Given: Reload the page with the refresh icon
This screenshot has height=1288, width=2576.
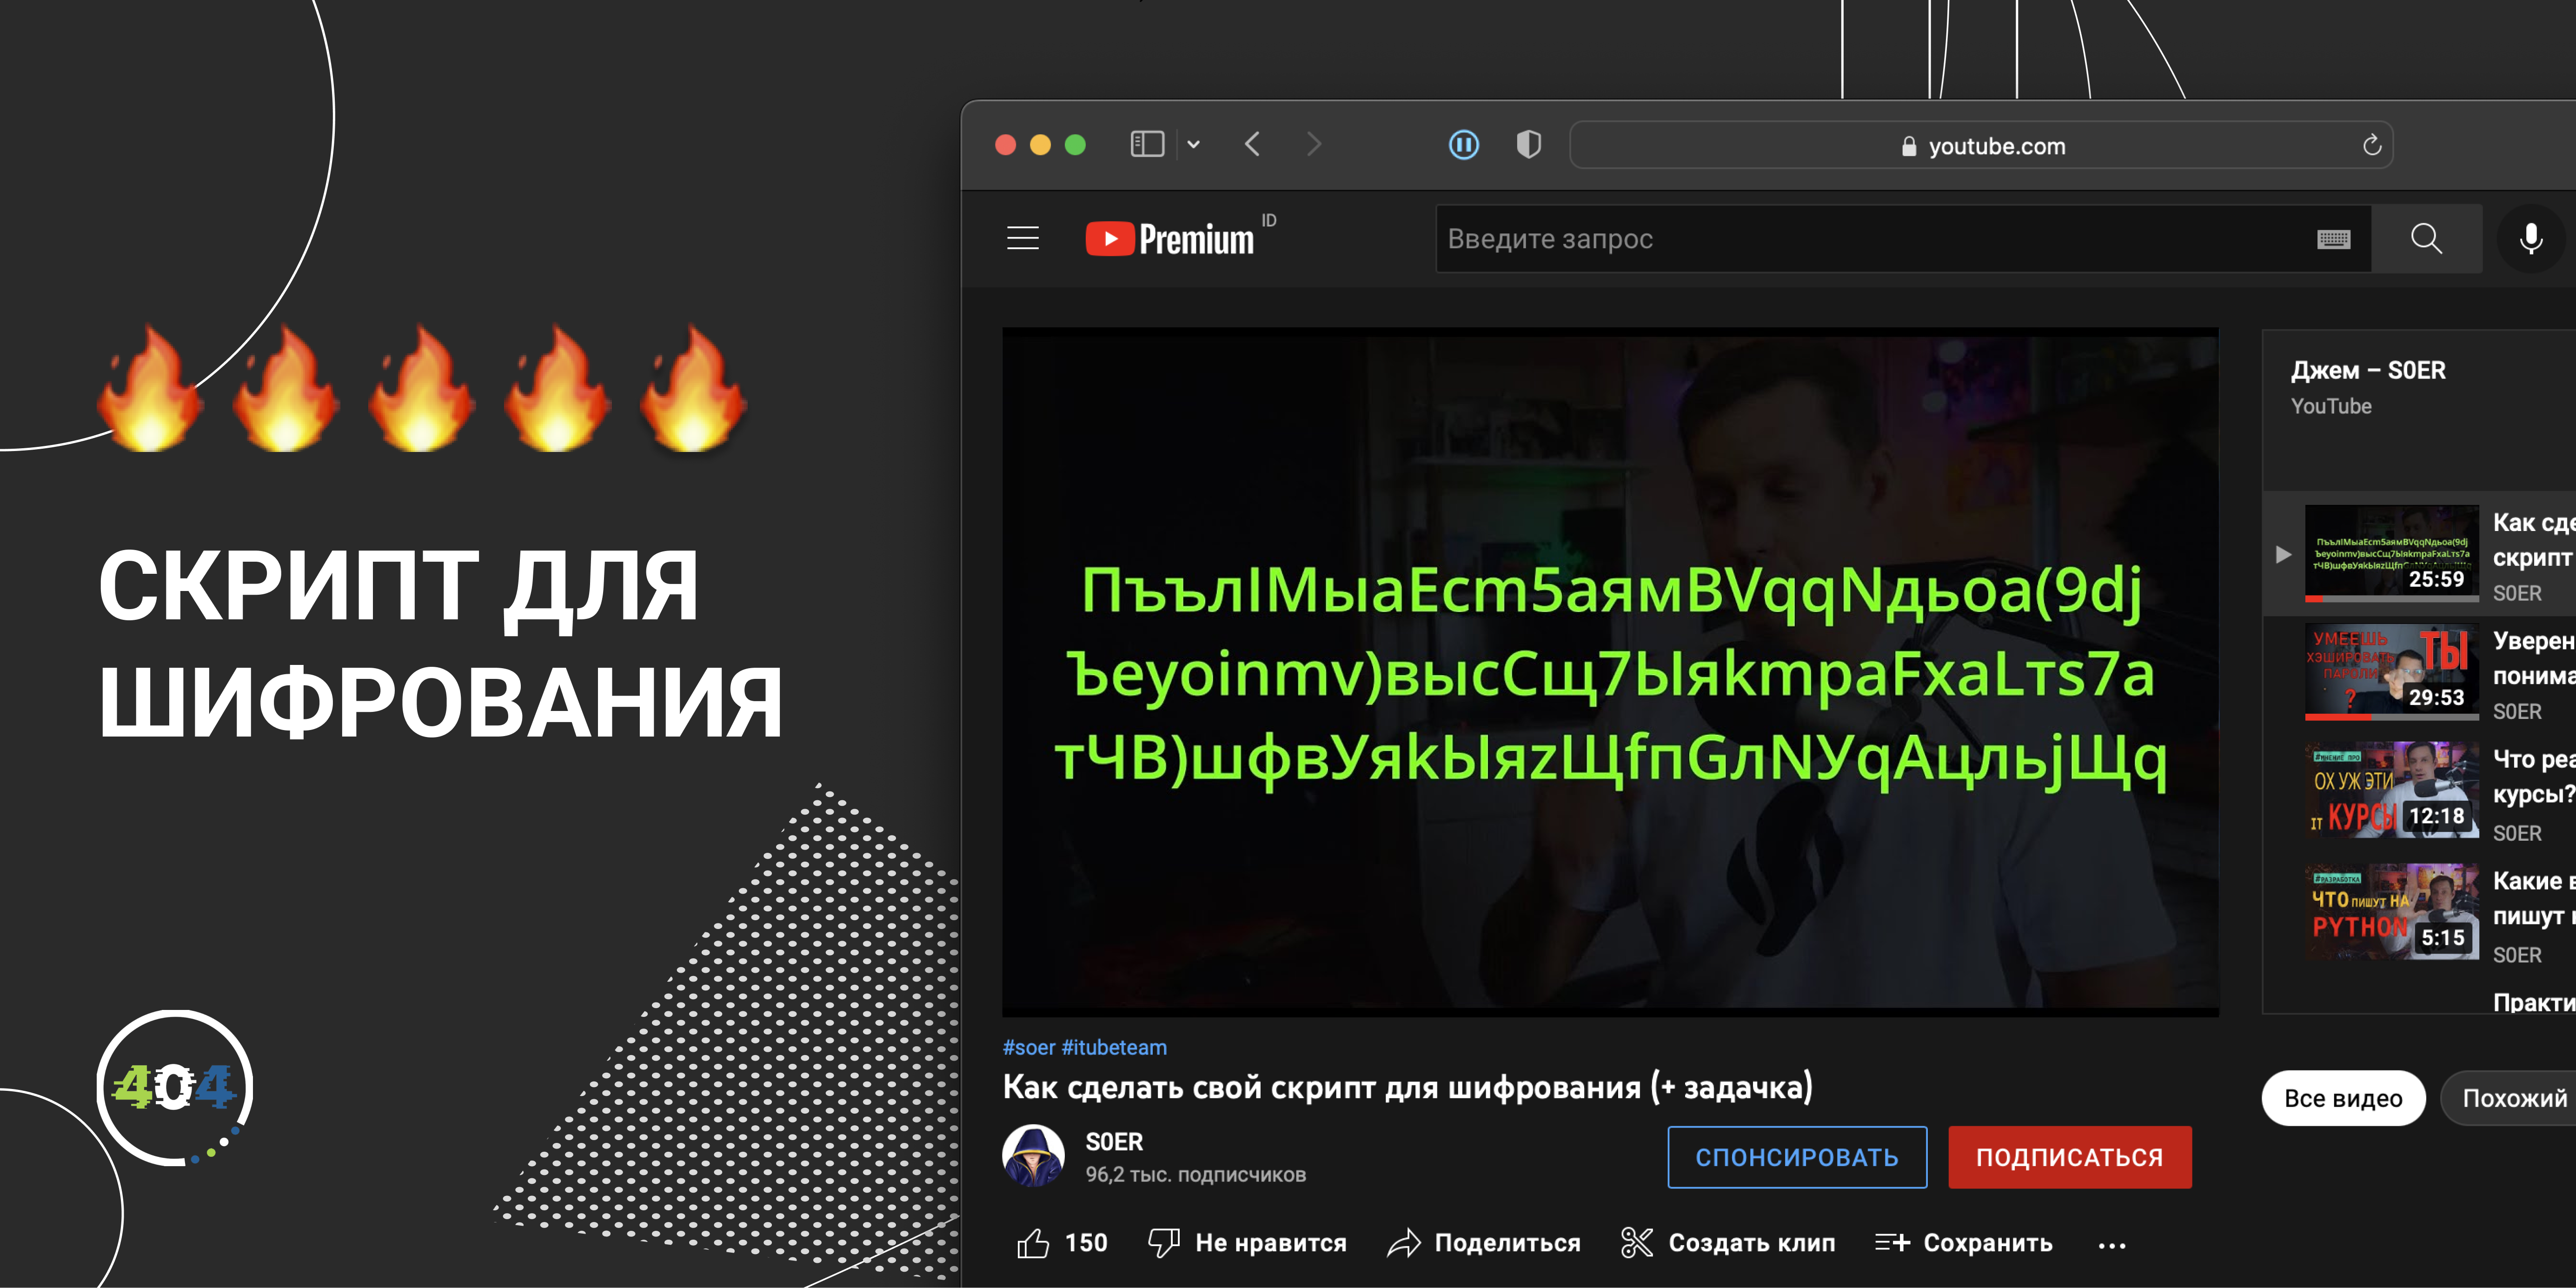Looking at the screenshot, I should (x=2371, y=145).
